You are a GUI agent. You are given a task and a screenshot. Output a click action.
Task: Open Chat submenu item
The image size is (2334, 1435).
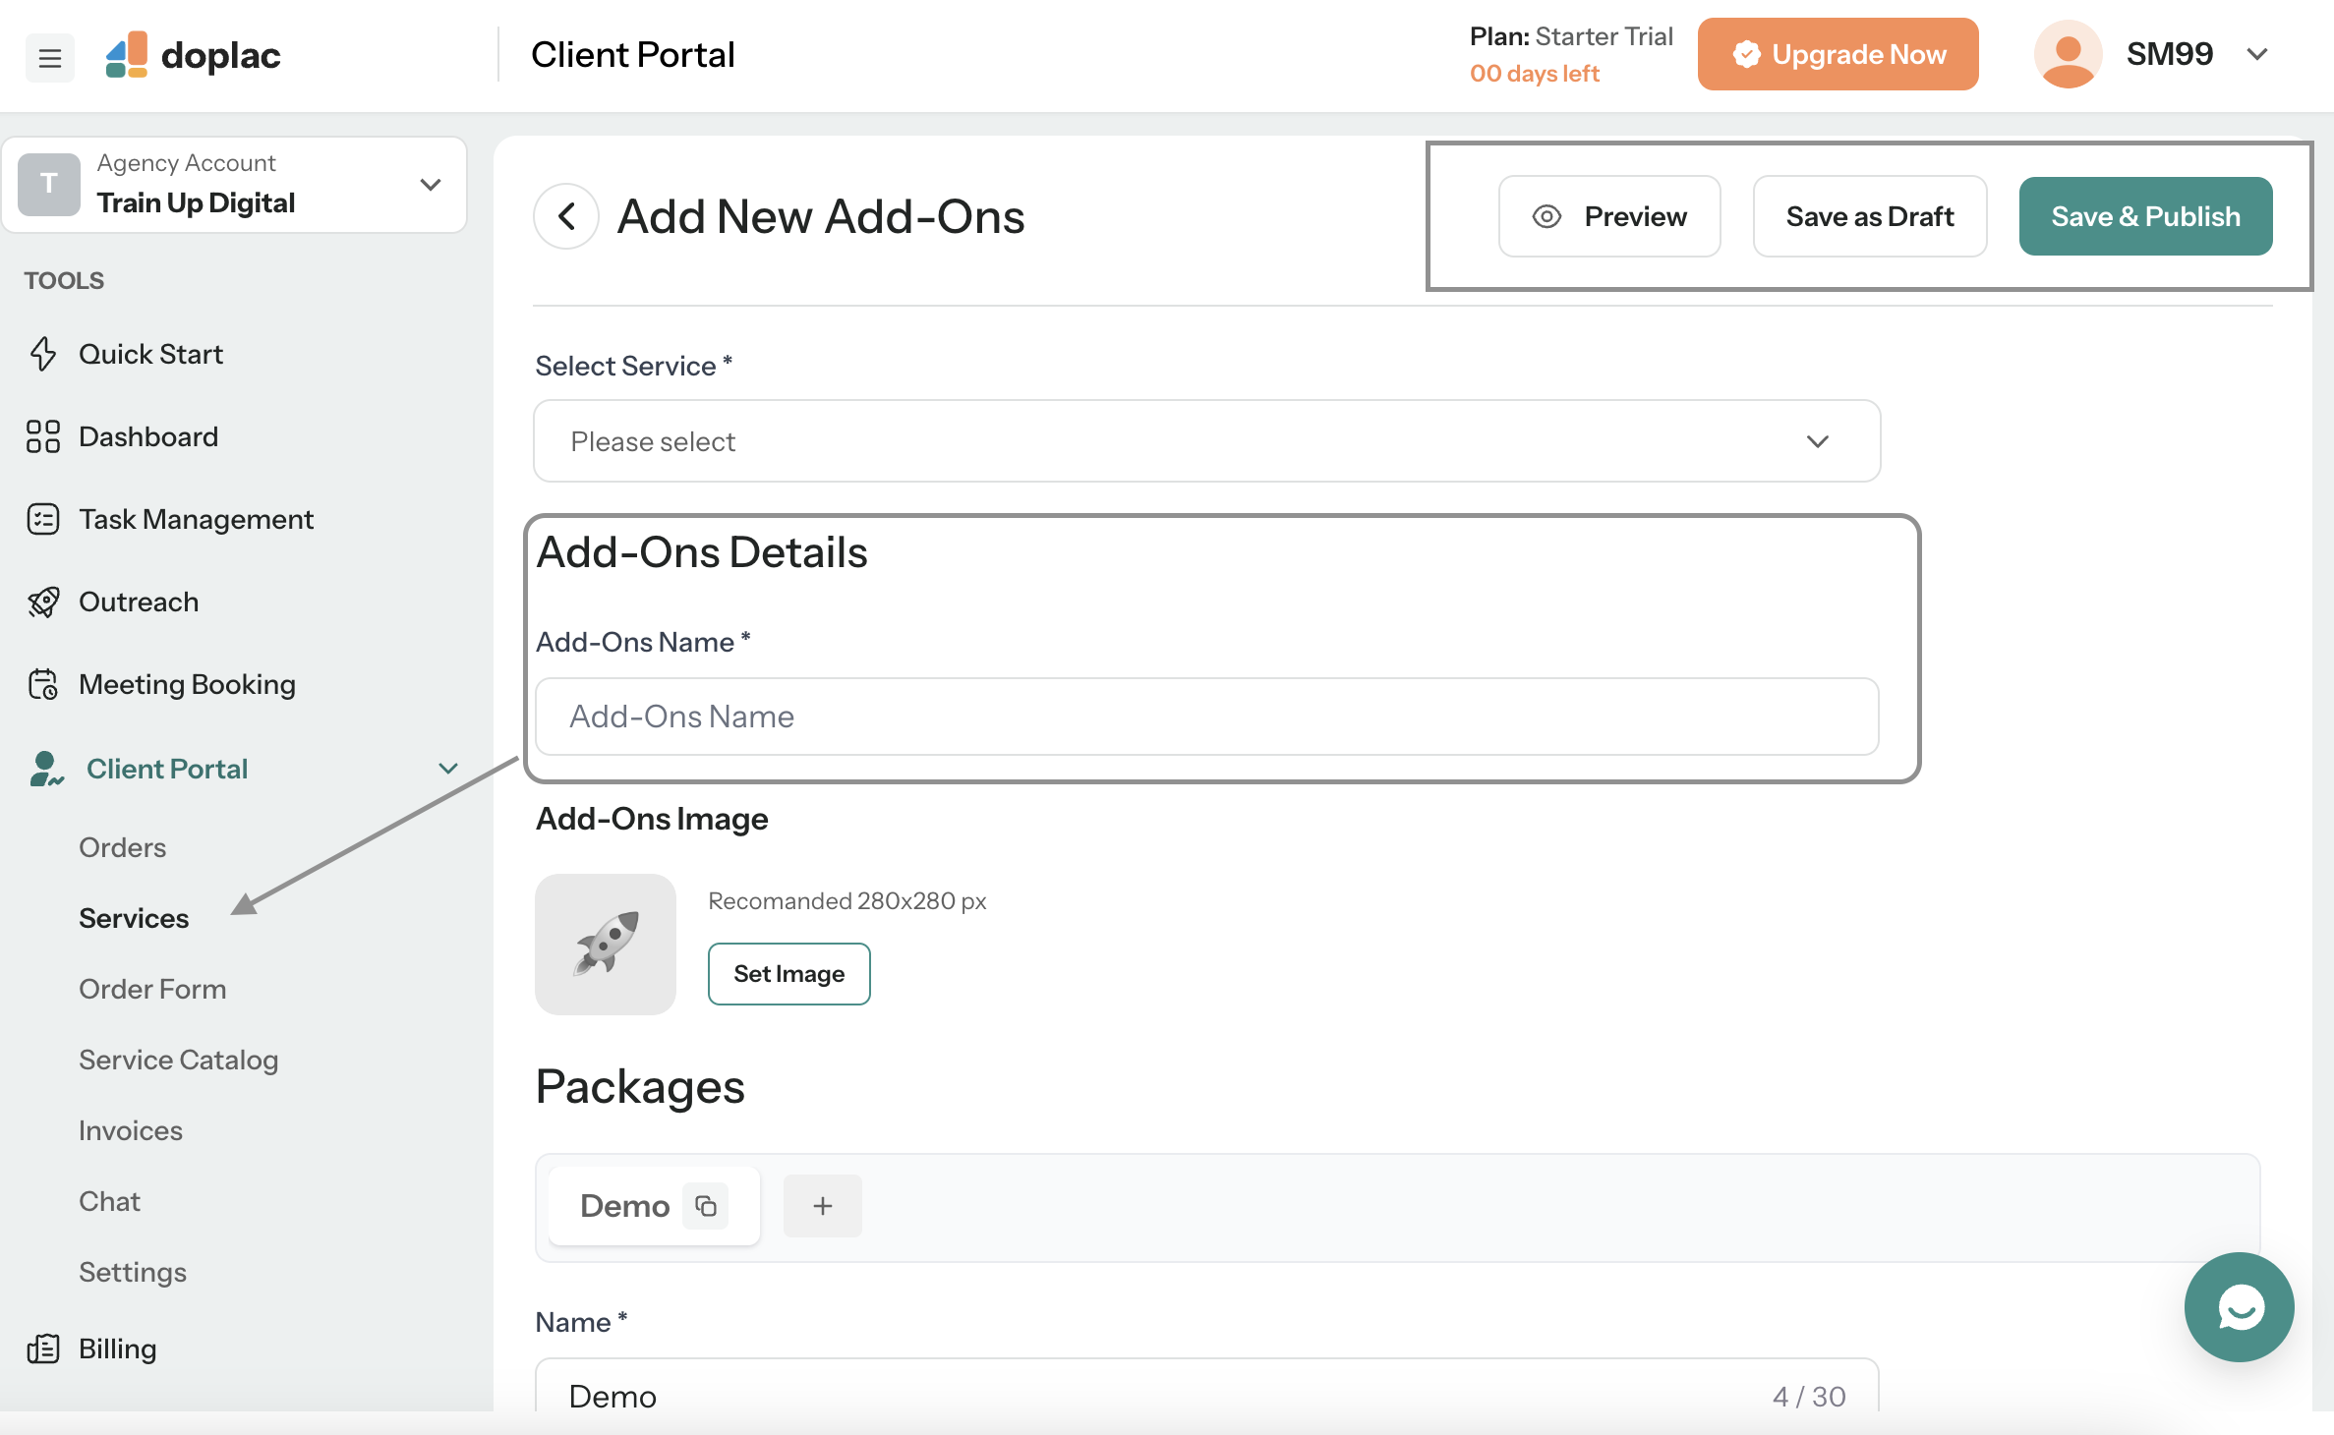pyautogui.click(x=109, y=1201)
